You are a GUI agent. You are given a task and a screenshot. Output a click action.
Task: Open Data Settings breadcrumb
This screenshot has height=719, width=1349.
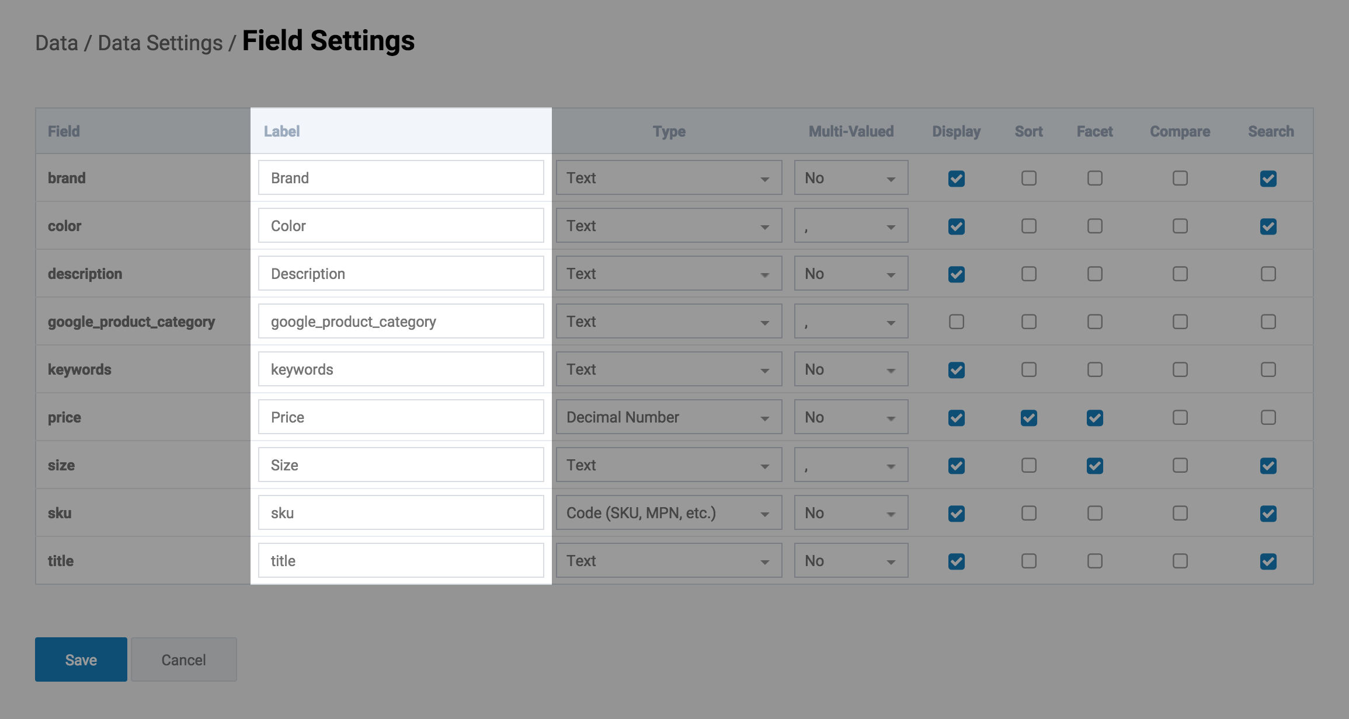coord(160,43)
